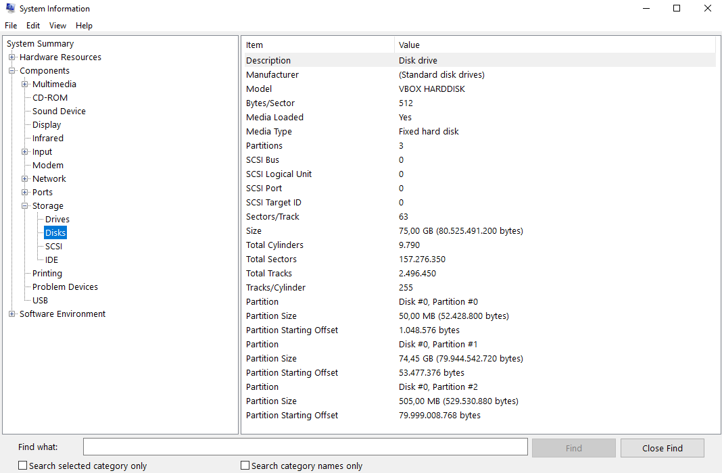The width and height of the screenshot is (722, 473).
Task: Open the View menu
Action: [x=57, y=25]
